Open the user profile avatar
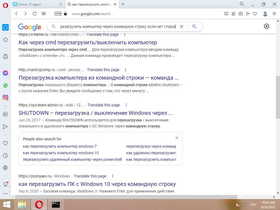 click(265, 14)
